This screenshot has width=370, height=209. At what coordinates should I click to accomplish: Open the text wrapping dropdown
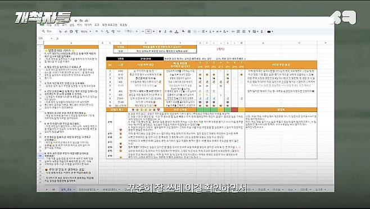coord(218,31)
